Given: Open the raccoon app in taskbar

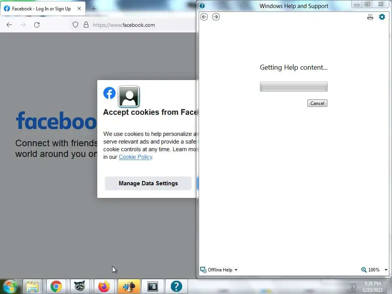Looking at the screenshot, I should pos(80,286).
